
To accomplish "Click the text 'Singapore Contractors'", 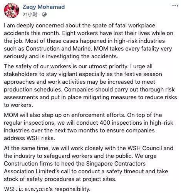I will point(116,164).
